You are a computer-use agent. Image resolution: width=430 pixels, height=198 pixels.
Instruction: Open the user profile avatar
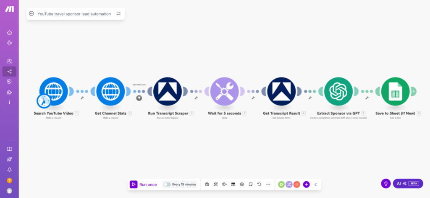(9, 190)
